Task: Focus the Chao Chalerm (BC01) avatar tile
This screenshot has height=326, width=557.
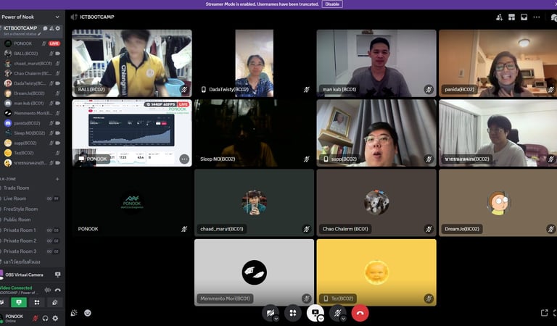Action: tap(376, 203)
